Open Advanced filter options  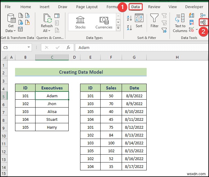click(164, 30)
